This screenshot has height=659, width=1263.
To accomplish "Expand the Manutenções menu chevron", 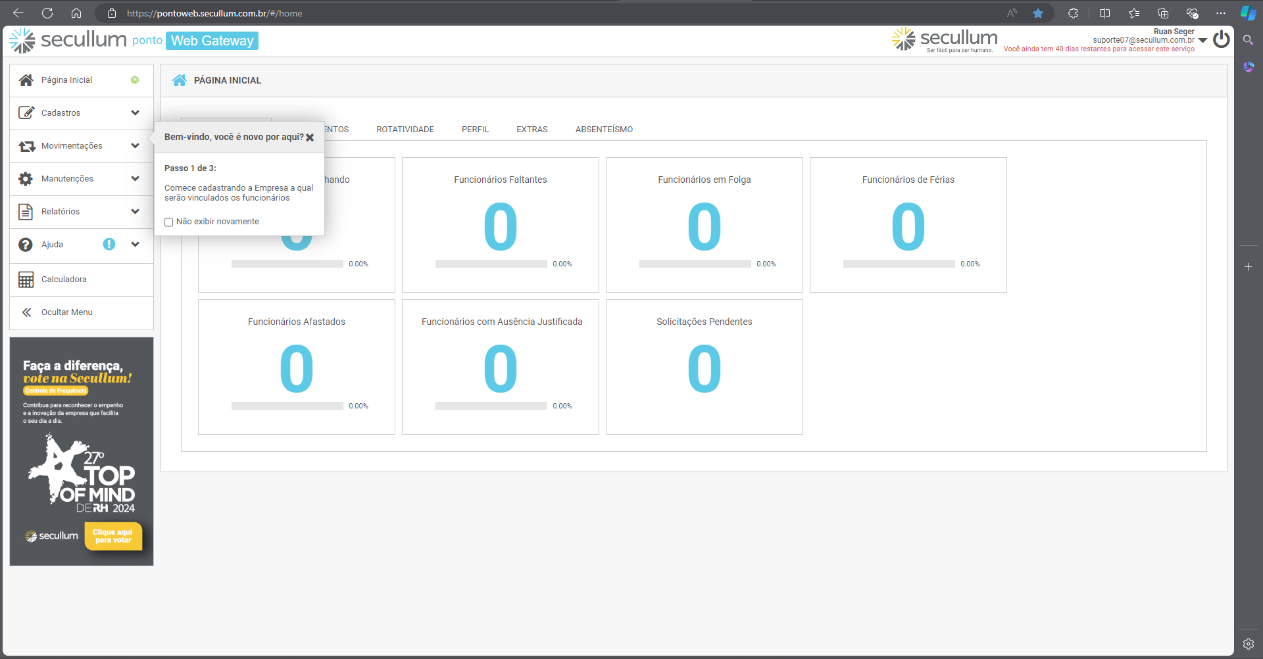I will click(x=135, y=179).
